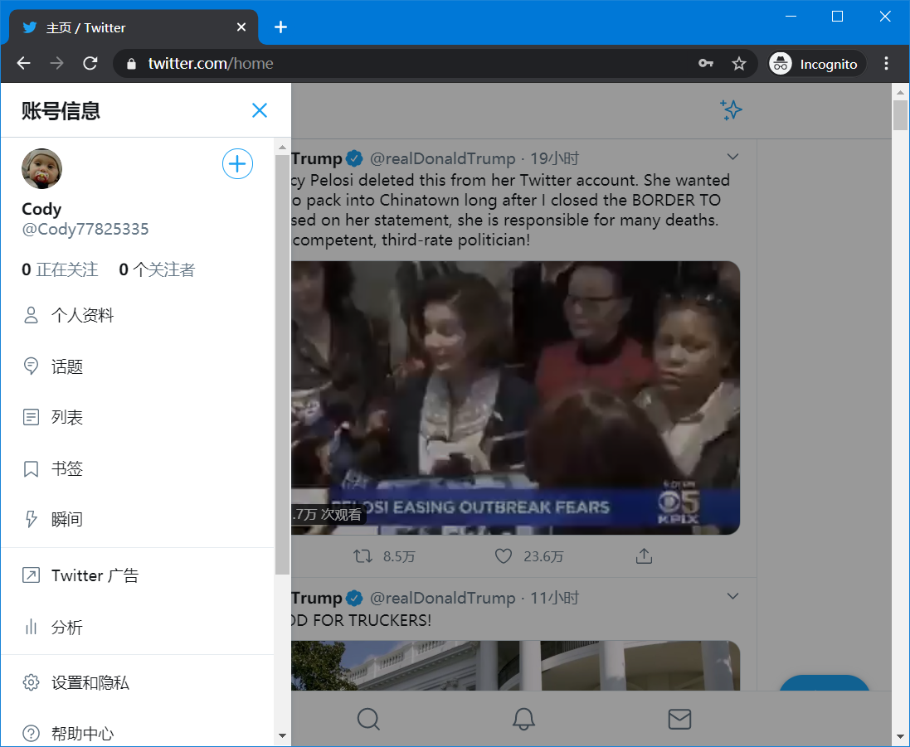Click the help question mark icon

[x=31, y=733]
